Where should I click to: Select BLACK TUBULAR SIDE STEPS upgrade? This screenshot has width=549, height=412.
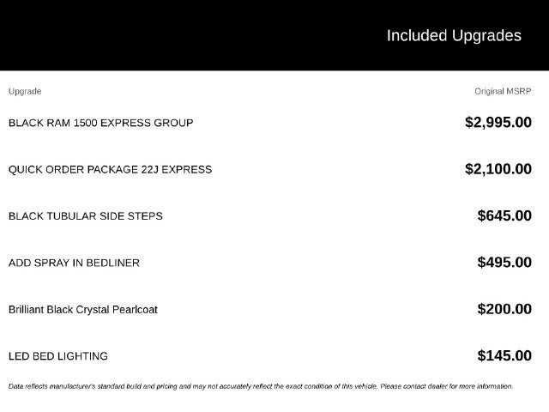86,216
